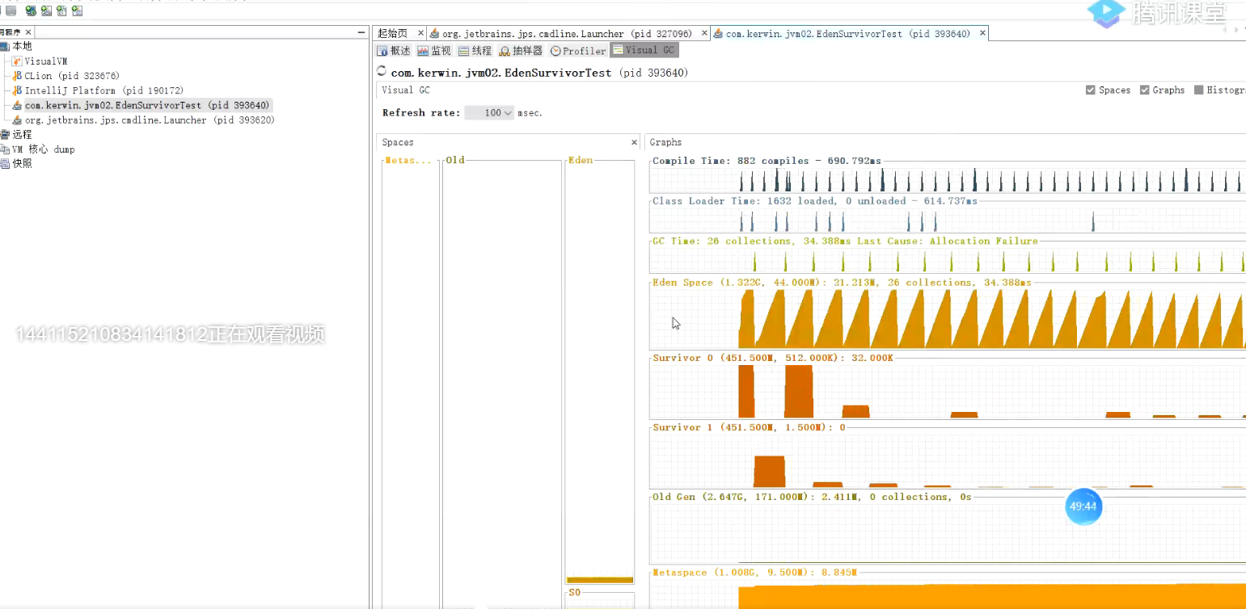Close the EdenSurvivorTest pid 393640 tab
This screenshot has width=1246, height=609.
pyautogui.click(x=982, y=33)
